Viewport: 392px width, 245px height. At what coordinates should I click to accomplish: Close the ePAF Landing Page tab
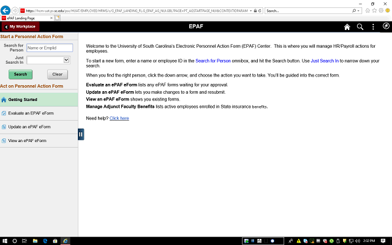(x=51, y=18)
